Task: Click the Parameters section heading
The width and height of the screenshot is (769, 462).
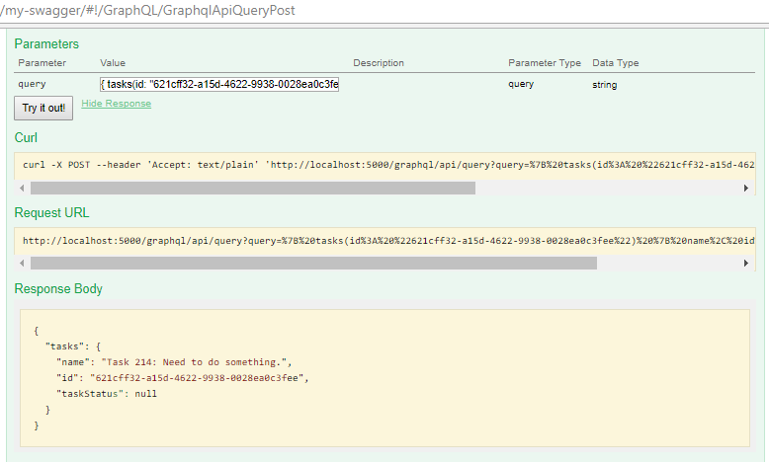Action: 46,44
